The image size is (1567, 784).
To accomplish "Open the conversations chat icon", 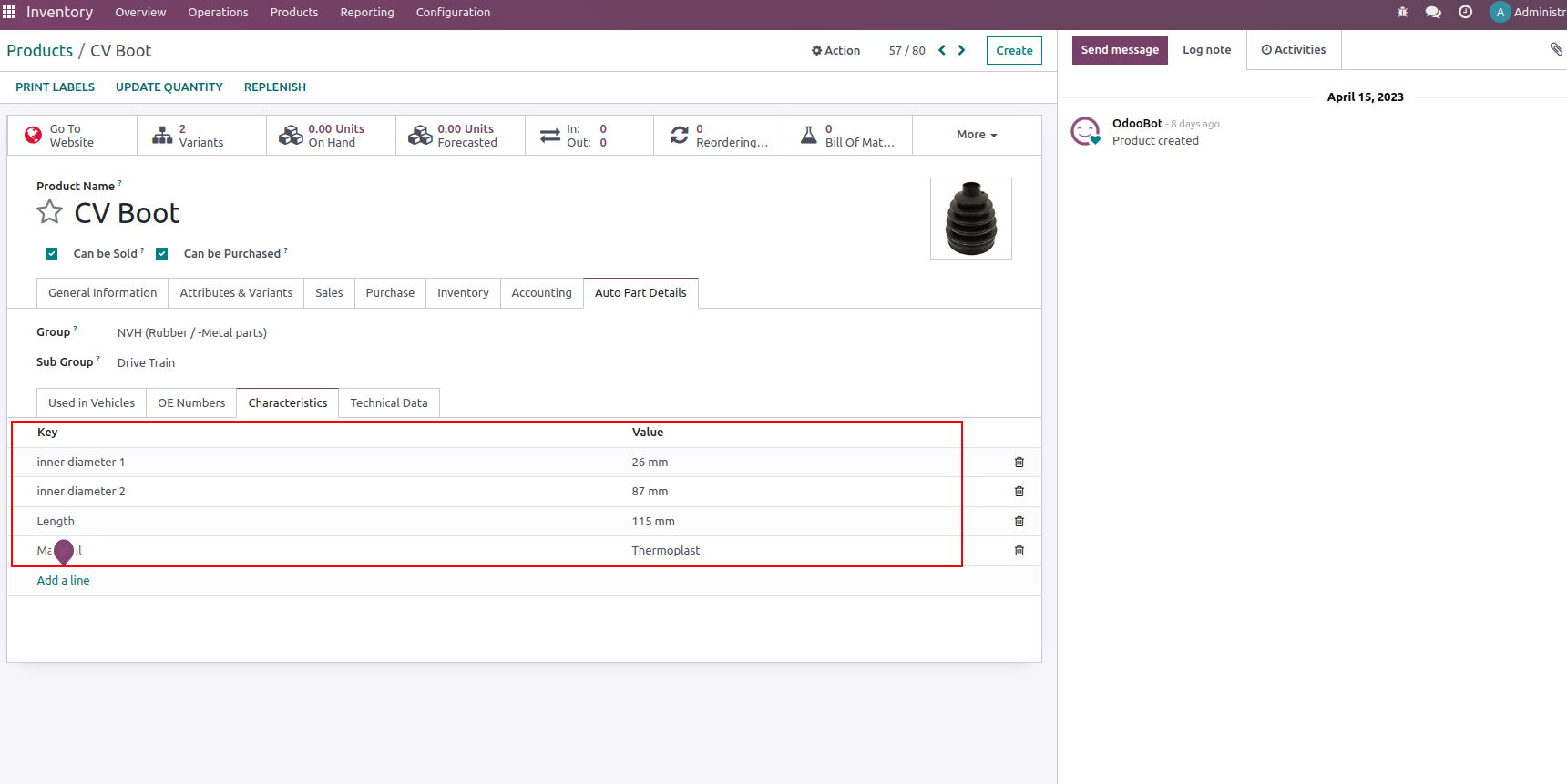I will [1433, 13].
